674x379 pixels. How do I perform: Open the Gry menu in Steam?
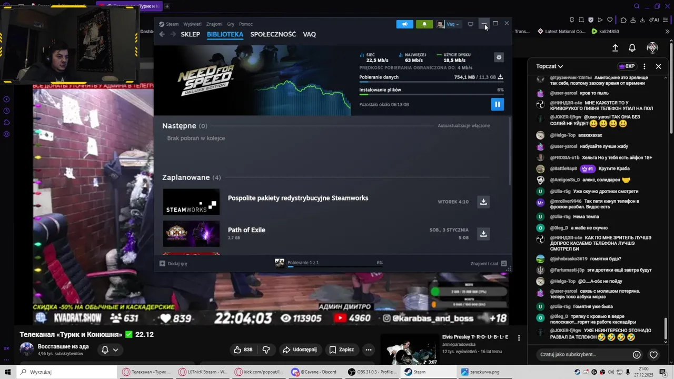click(231, 24)
